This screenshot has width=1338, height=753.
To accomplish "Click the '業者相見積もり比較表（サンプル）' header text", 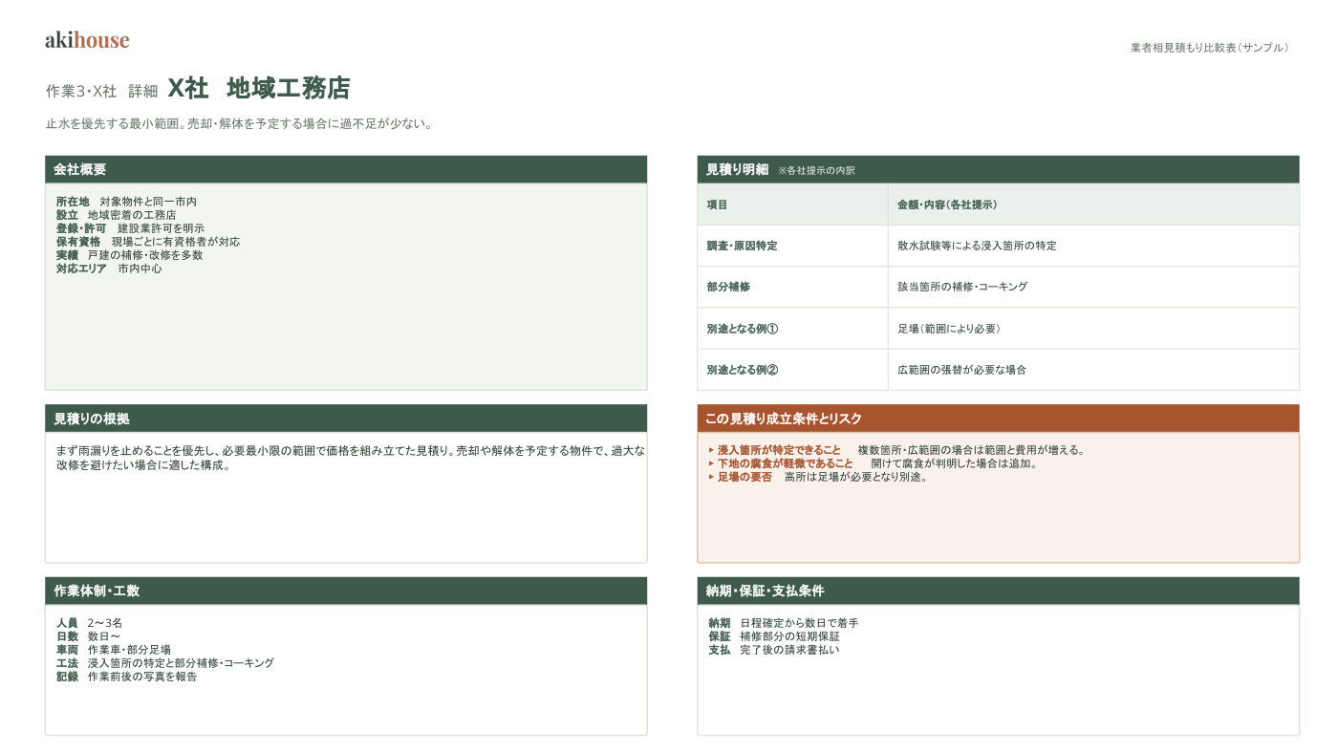I will [1212, 48].
